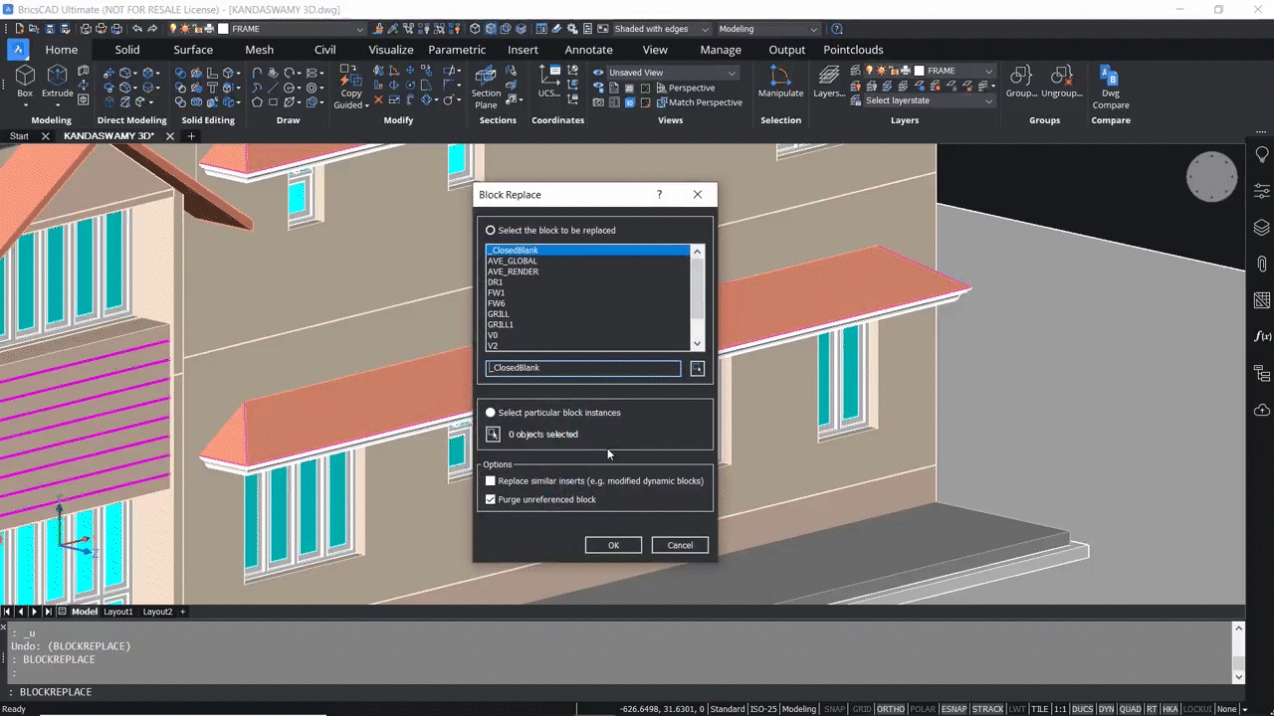Image resolution: width=1274 pixels, height=716 pixels.
Task: Toggle ORTHO mode in status bar
Action: tap(891, 709)
